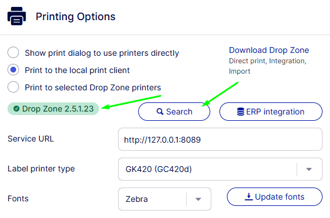Click the magnifier icon in the Search button

tap(160, 112)
